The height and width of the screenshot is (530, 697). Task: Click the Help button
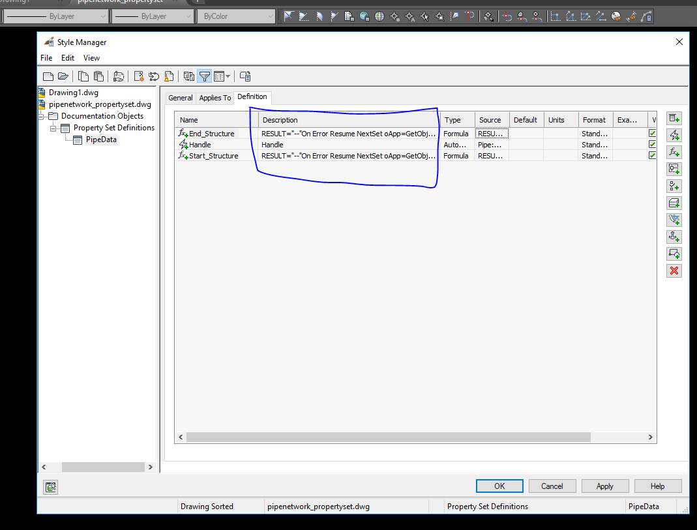click(x=657, y=486)
